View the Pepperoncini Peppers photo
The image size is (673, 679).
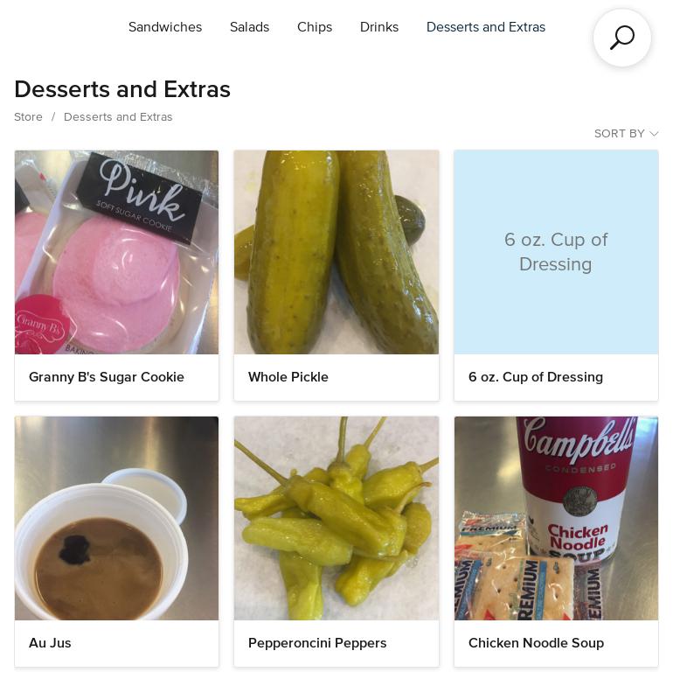(x=336, y=518)
